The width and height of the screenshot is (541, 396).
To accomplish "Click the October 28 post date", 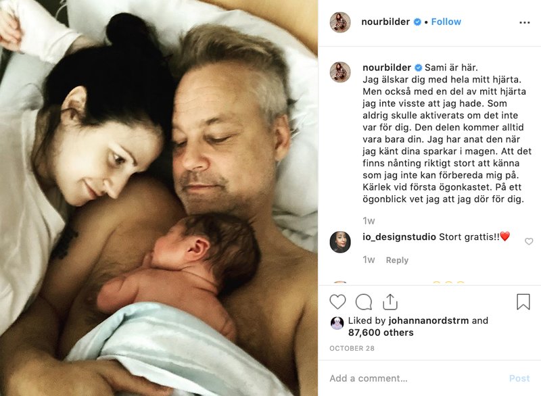I will point(352,349).
